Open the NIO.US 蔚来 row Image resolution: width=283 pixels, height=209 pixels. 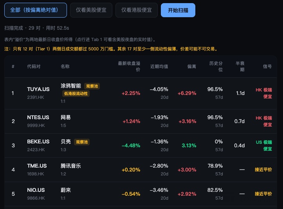141,194
